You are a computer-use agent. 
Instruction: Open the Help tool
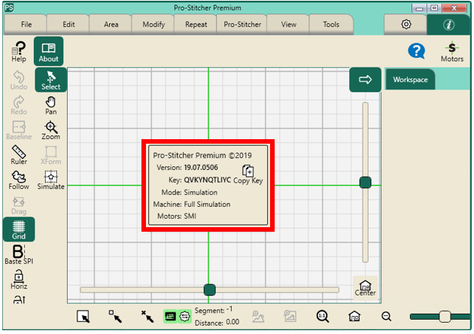click(x=19, y=52)
